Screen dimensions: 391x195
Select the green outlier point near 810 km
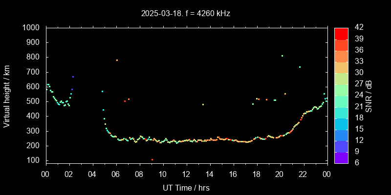(282, 56)
